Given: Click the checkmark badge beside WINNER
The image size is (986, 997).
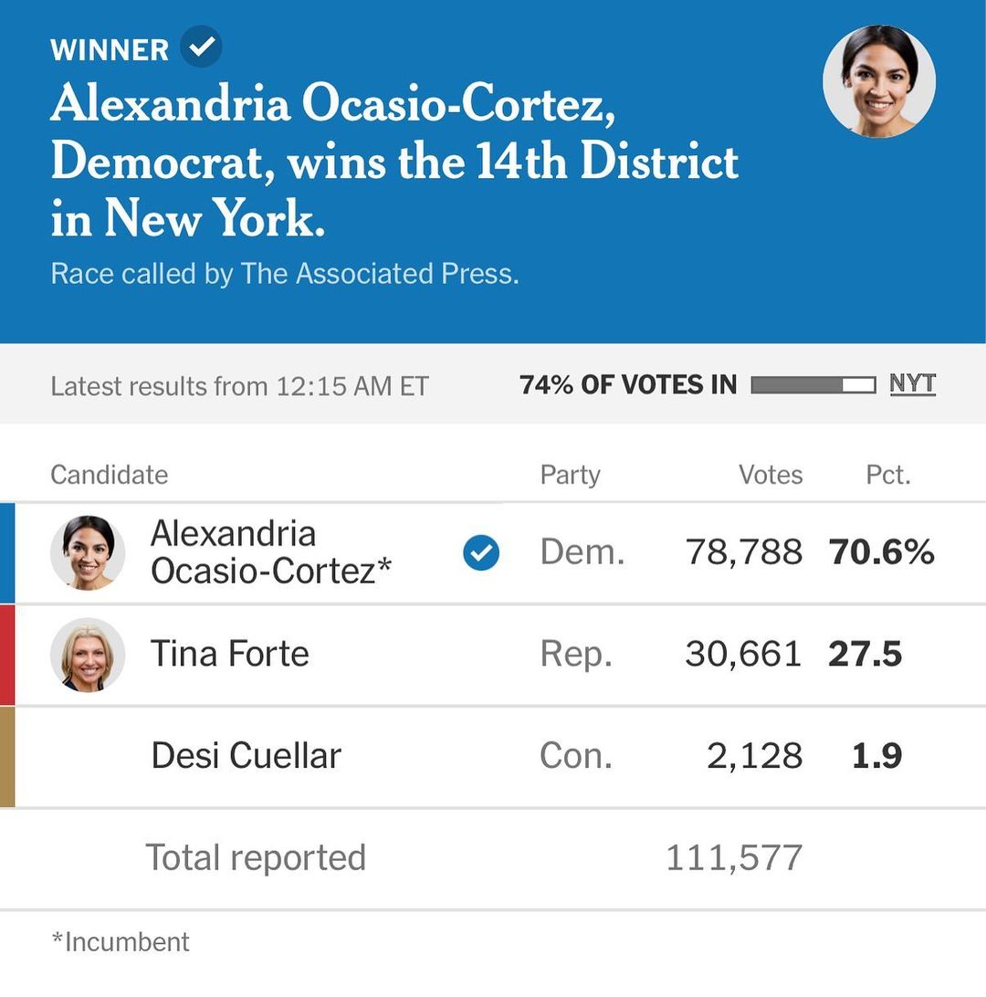Looking at the screenshot, I should point(201,47).
